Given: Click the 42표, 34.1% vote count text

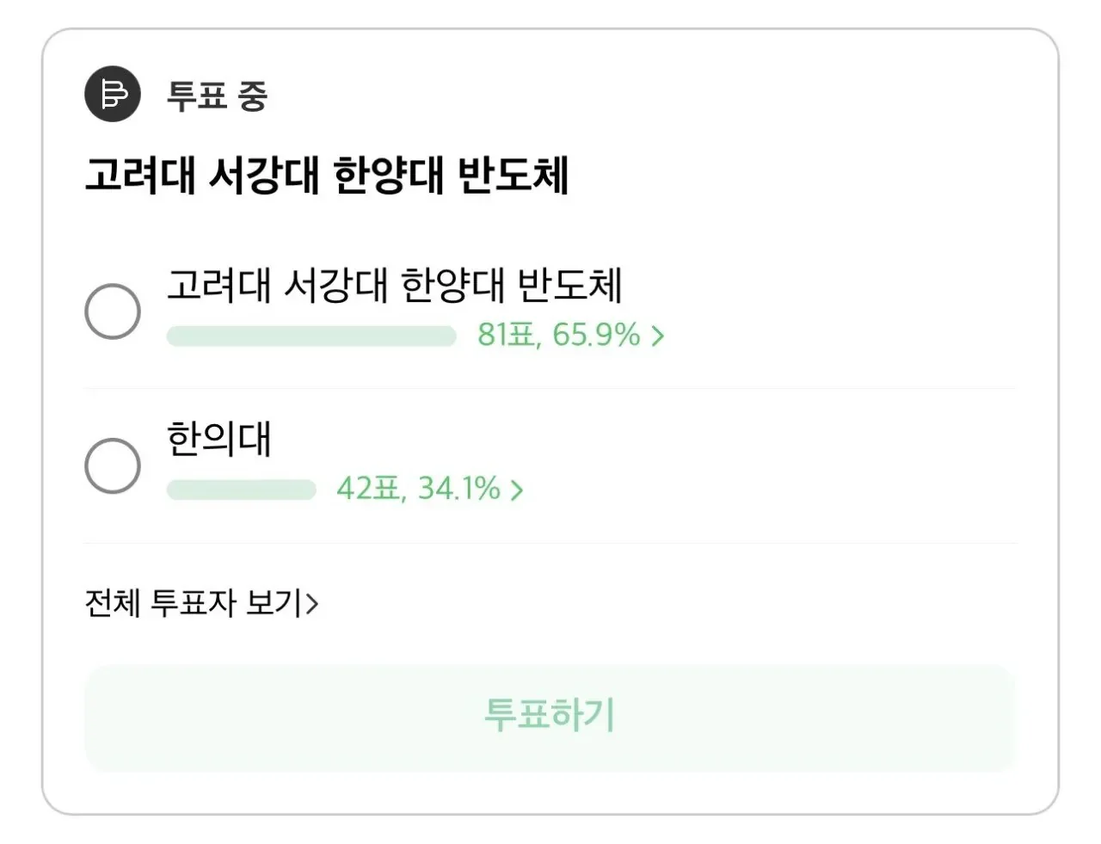Looking at the screenshot, I should point(418,489).
